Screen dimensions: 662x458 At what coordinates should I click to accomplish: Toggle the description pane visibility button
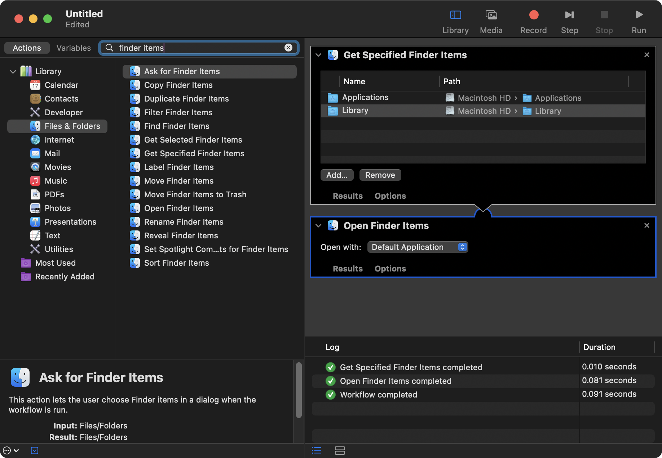[35, 450]
